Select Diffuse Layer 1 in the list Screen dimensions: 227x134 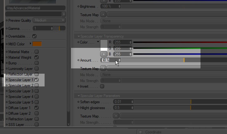point(19,108)
